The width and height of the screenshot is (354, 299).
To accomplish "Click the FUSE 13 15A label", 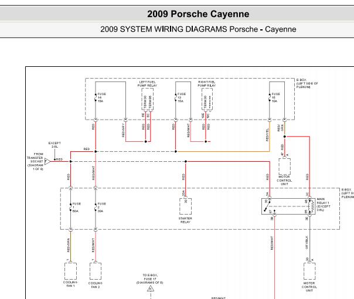I will tap(181, 97).
